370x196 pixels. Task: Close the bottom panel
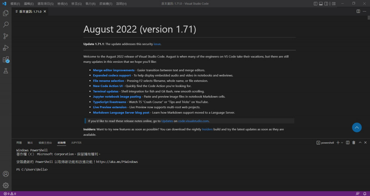pyautogui.click(x=366, y=143)
